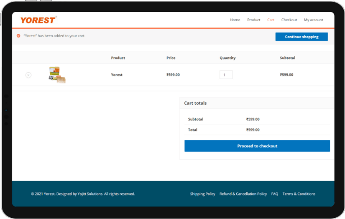Click the Product column header
The image size is (345, 219).
point(118,58)
